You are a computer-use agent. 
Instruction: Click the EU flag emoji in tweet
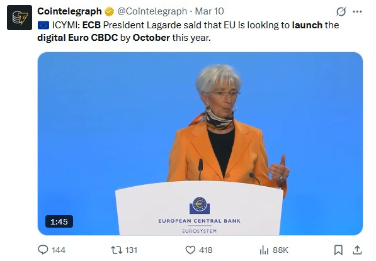coord(43,25)
